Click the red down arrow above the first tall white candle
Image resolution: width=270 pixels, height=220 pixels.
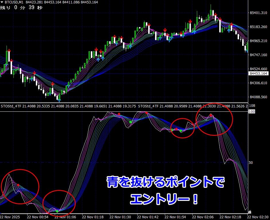(x=9, y=51)
